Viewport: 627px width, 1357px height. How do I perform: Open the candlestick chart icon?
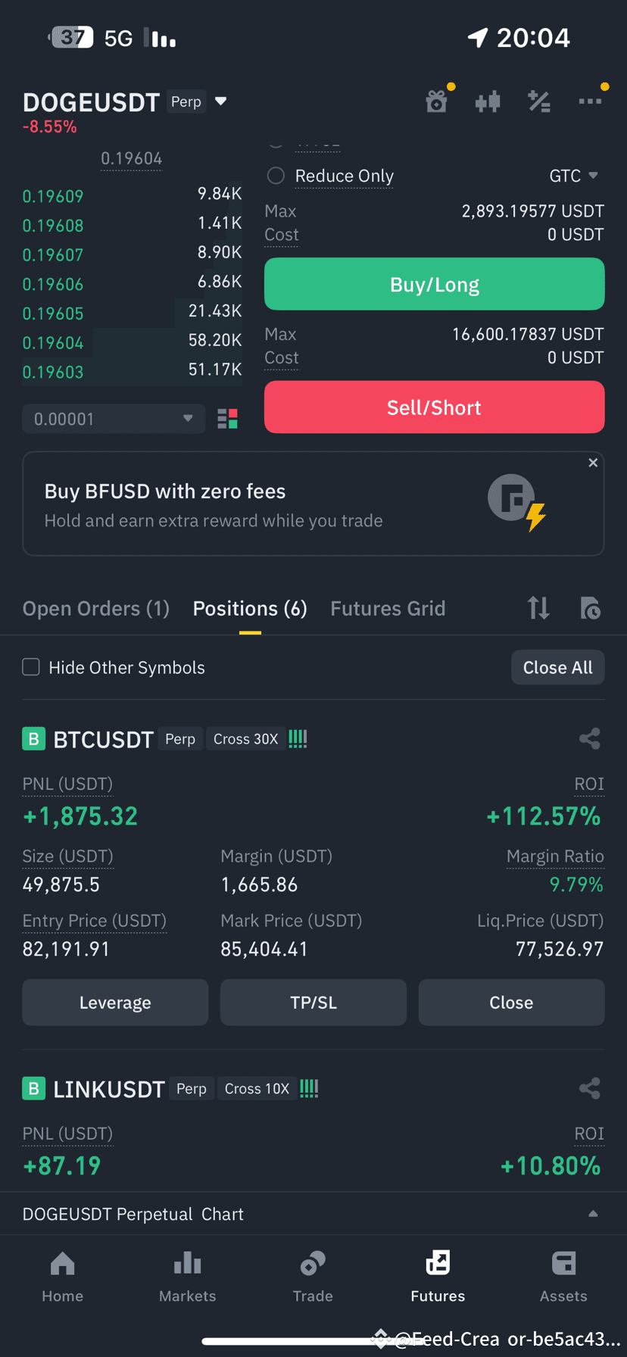click(x=488, y=101)
